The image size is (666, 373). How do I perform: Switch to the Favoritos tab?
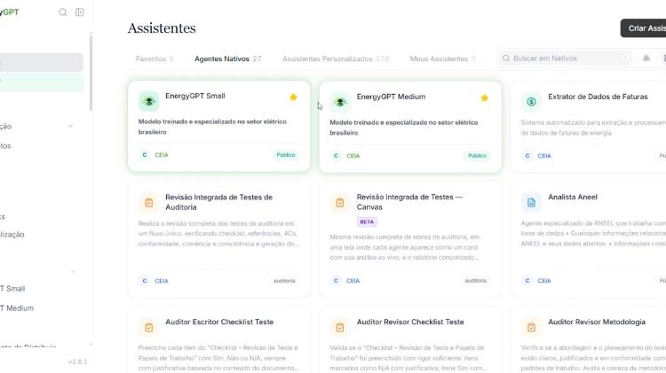pos(155,58)
